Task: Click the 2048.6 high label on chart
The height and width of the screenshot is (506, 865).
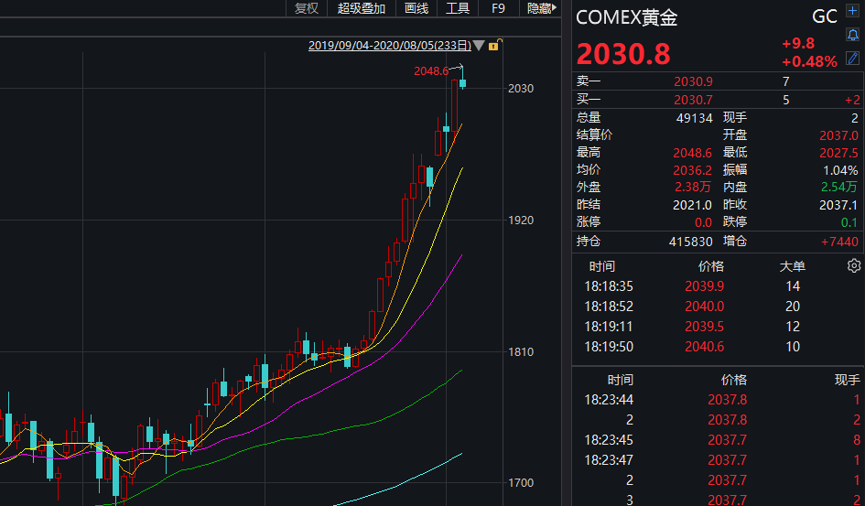Action: (x=431, y=71)
